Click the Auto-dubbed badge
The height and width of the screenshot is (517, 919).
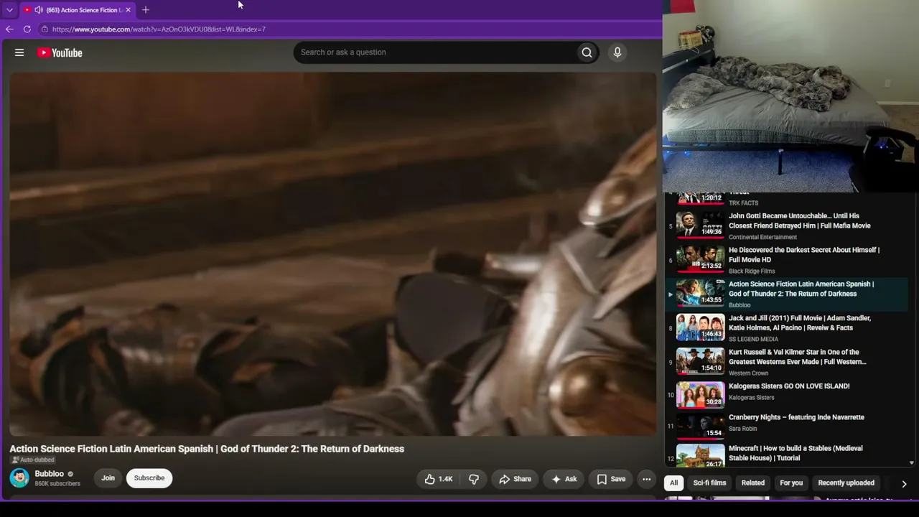[33, 460]
